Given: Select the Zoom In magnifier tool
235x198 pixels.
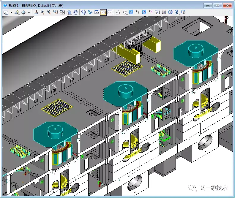Looking at the screenshot, I should click(42, 12).
